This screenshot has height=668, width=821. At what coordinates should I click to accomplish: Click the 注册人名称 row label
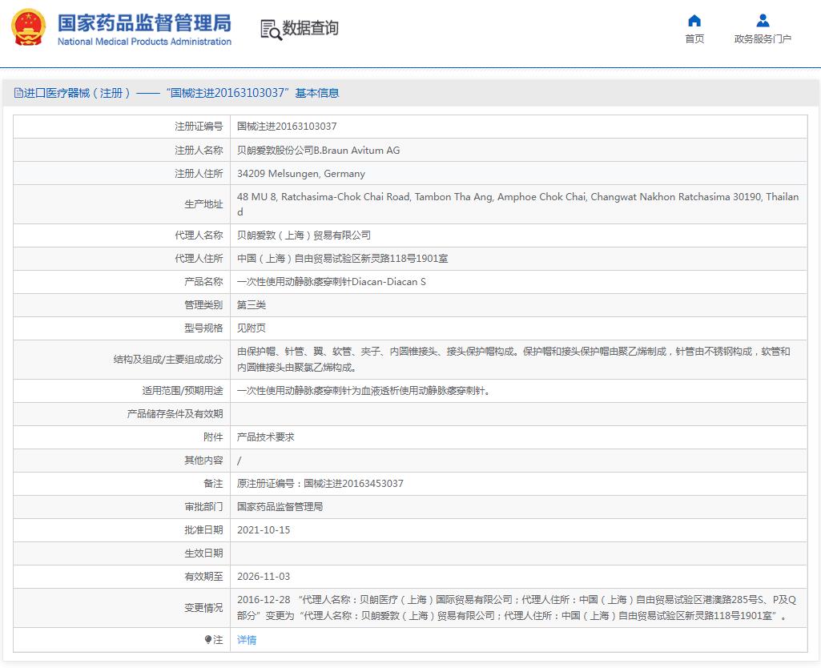[x=199, y=151]
